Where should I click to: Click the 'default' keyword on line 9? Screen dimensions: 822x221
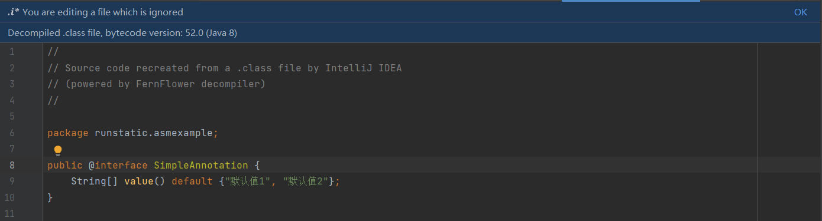[192, 182]
